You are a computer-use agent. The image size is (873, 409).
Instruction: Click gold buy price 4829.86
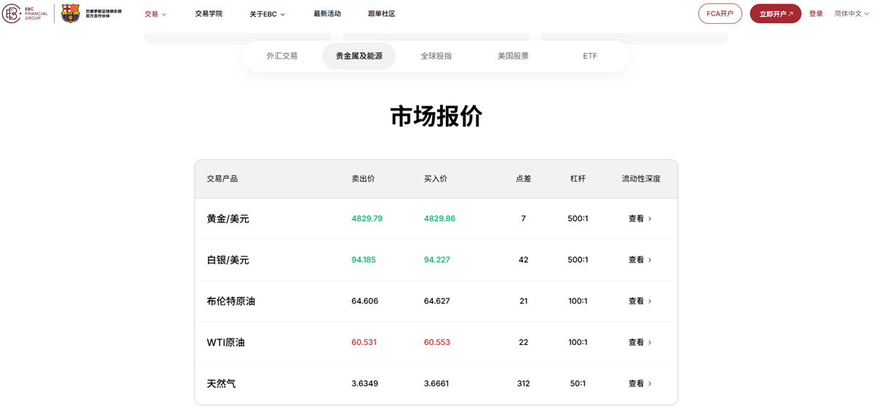coord(439,219)
